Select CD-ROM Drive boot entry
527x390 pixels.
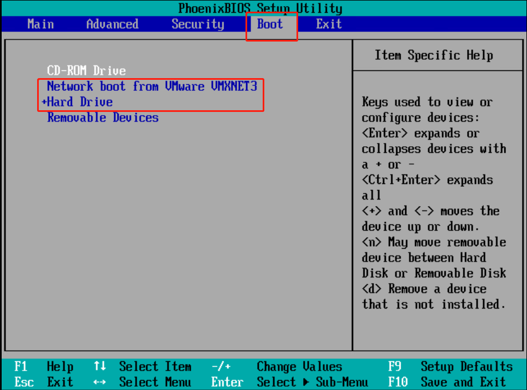tap(86, 71)
